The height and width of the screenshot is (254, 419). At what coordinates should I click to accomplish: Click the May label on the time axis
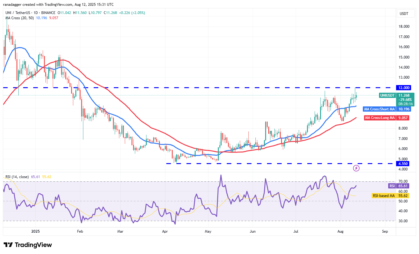pos(208,231)
